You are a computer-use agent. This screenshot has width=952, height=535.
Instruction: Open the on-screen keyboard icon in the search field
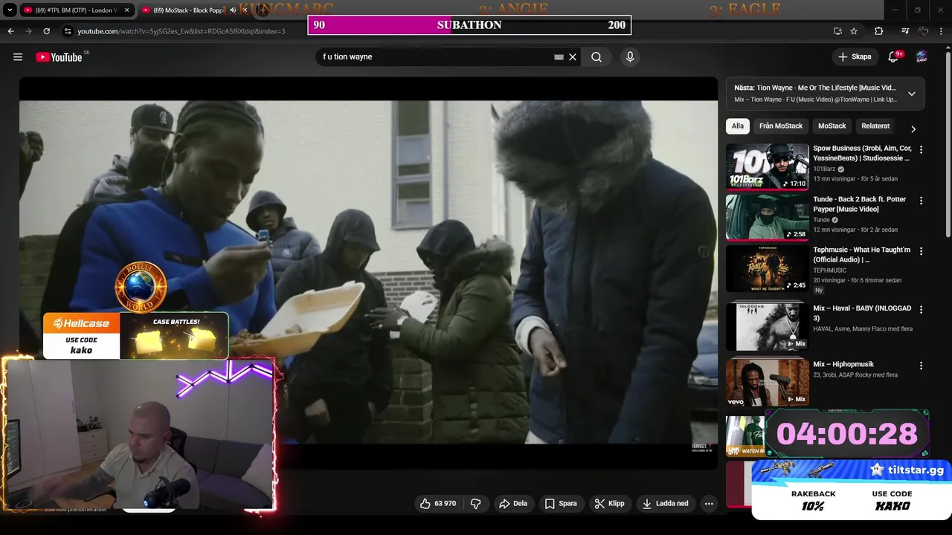(x=559, y=57)
